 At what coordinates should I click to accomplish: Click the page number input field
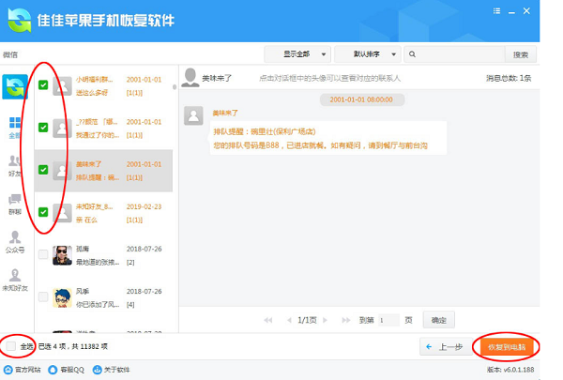(x=389, y=320)
